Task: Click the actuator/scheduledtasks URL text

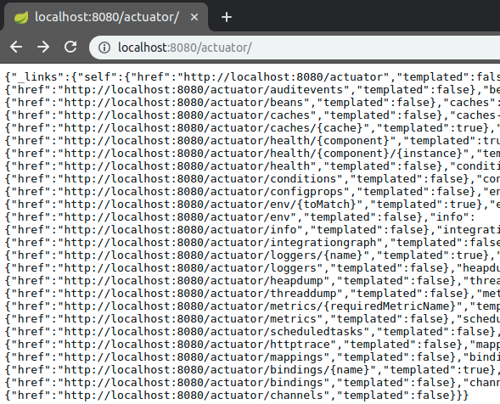Action: (x=214, y=332)
